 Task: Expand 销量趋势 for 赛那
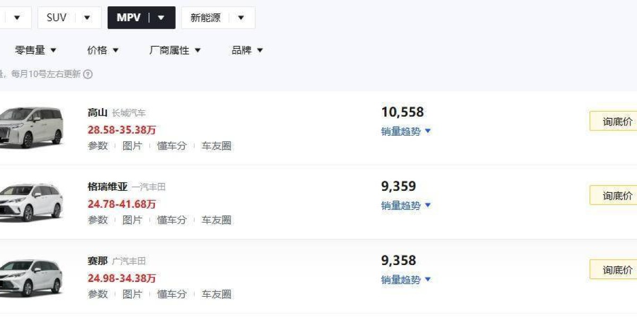pyautogui.click(x=406, y=279)
